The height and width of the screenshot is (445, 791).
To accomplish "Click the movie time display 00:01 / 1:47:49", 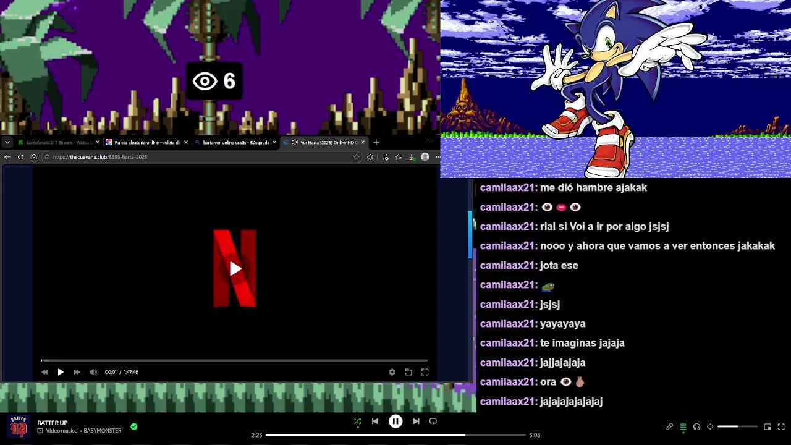I will 122,372.
